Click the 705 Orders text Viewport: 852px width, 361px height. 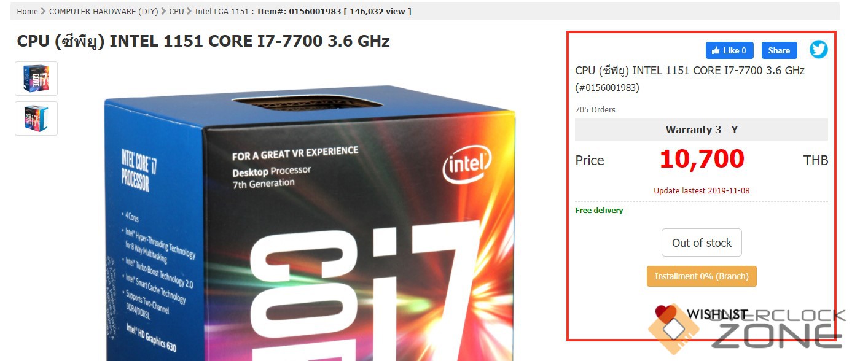(595, 109)
